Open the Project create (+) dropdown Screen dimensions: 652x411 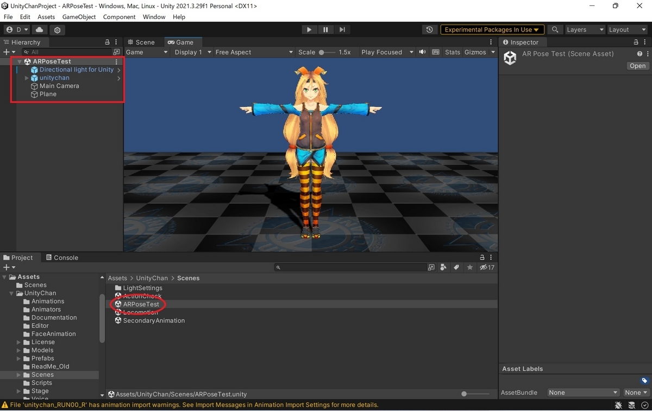pyautogui.click(x=9, y=267)
